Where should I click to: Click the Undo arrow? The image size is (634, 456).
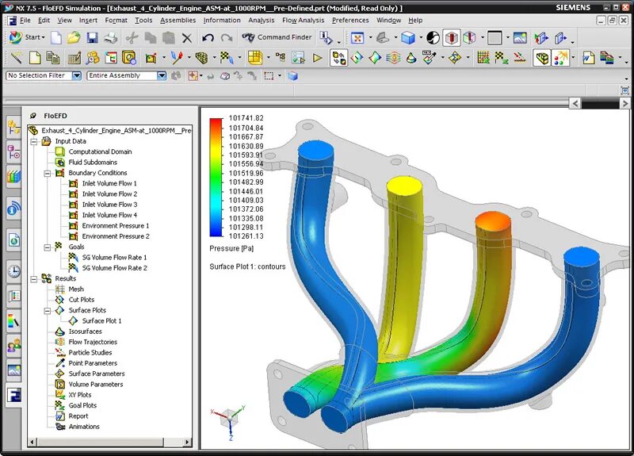(x=208, y=37)
